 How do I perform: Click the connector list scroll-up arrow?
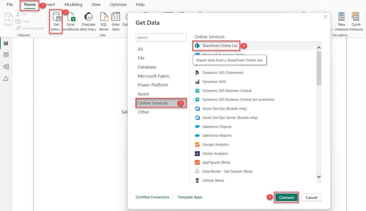pyautogui.click(x=319, y=47)
